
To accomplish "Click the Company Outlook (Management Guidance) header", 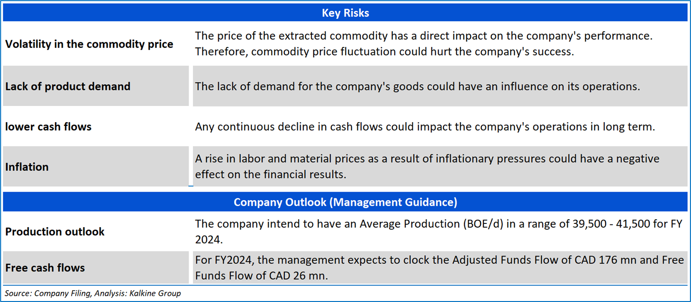I will 345,202.
